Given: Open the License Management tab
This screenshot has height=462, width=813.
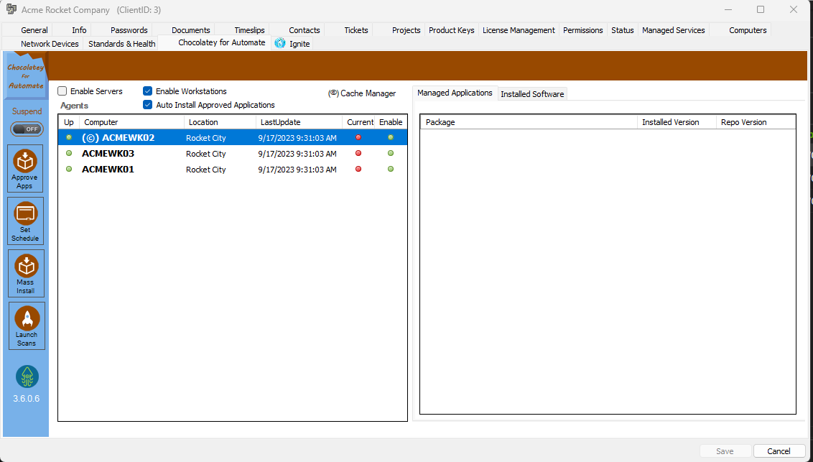Looking at the screenshot, I should pyautogui.click(x=519, y=30).
